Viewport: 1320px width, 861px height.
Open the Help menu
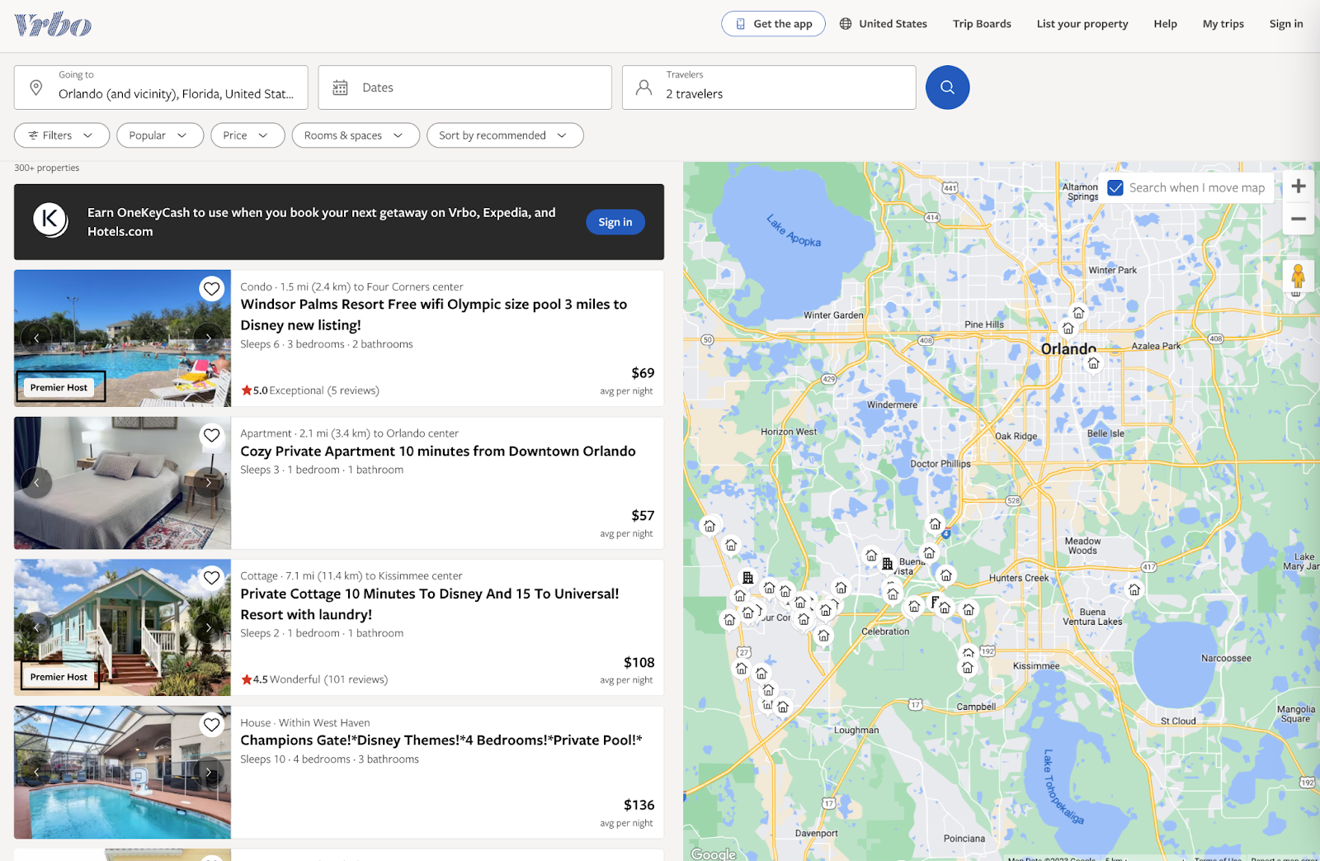[1165, 24]
